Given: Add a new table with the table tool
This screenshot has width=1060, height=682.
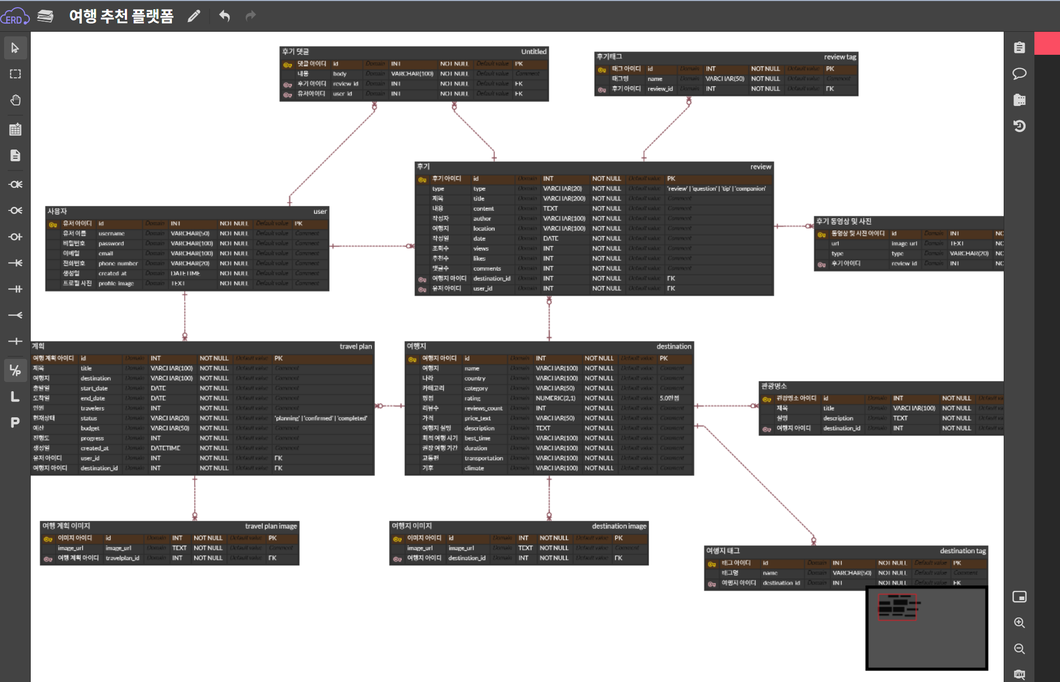Looking at the screenshot, I should tap(15, 130).
